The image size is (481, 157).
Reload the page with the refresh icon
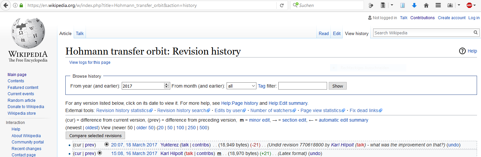pos(282,5)
